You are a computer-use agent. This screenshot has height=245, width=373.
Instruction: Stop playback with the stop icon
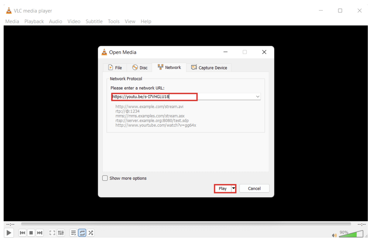31,233
